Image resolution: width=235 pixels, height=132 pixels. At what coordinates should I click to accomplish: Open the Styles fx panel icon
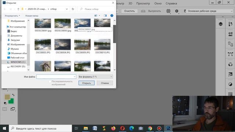(x=230, y=74)
